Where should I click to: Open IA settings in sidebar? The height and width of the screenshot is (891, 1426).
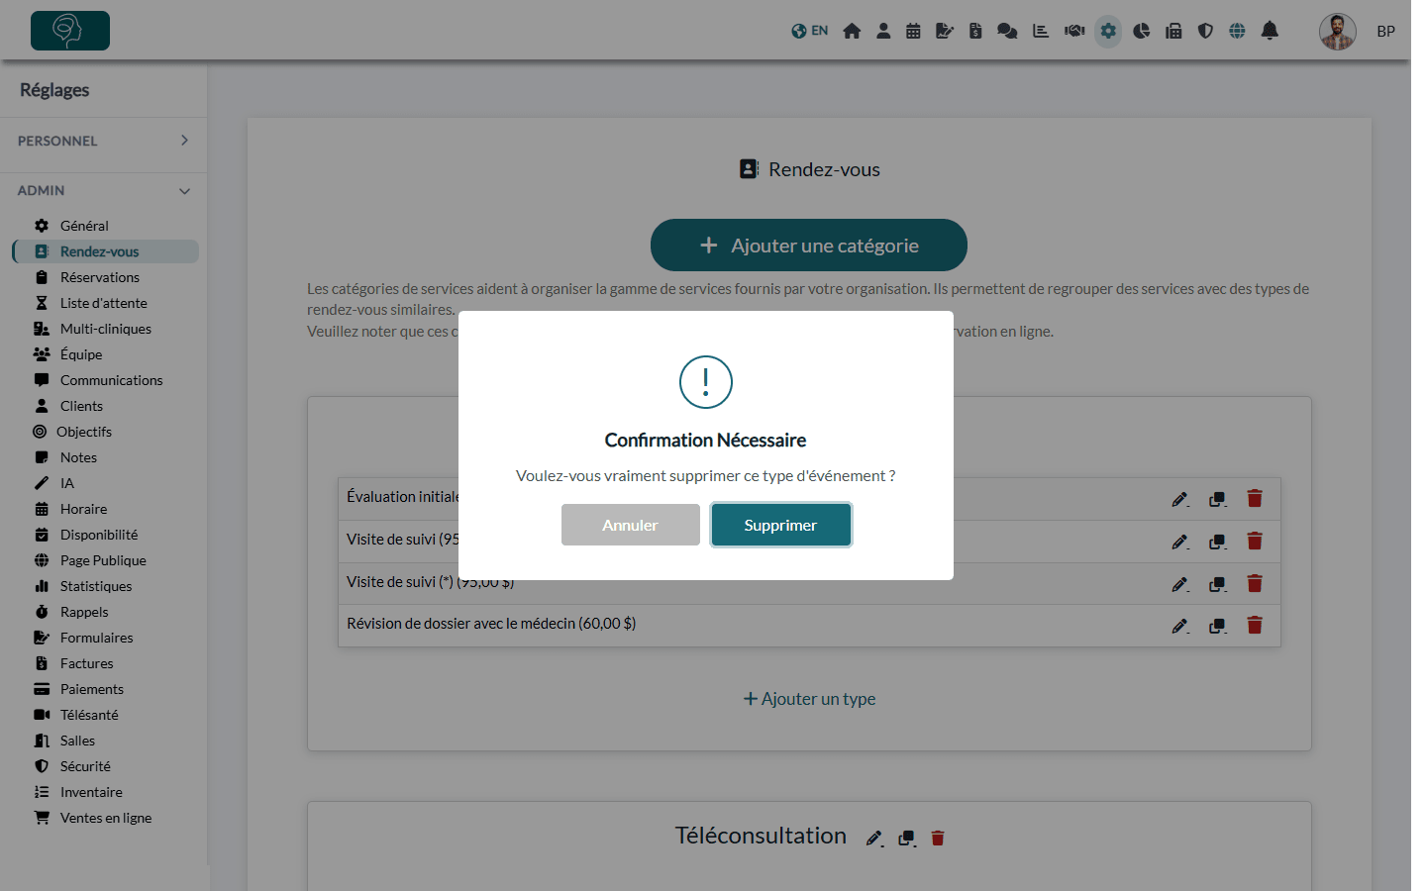(66, 483)
